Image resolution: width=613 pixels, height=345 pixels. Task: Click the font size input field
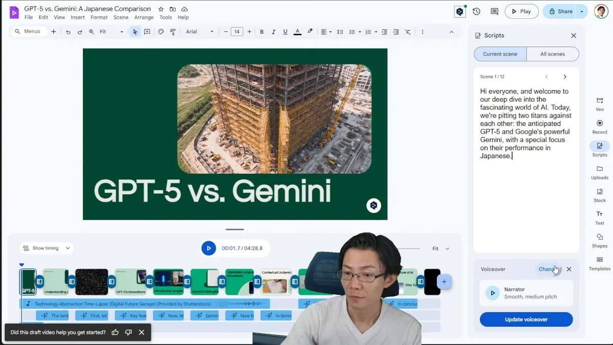point(237,32)
